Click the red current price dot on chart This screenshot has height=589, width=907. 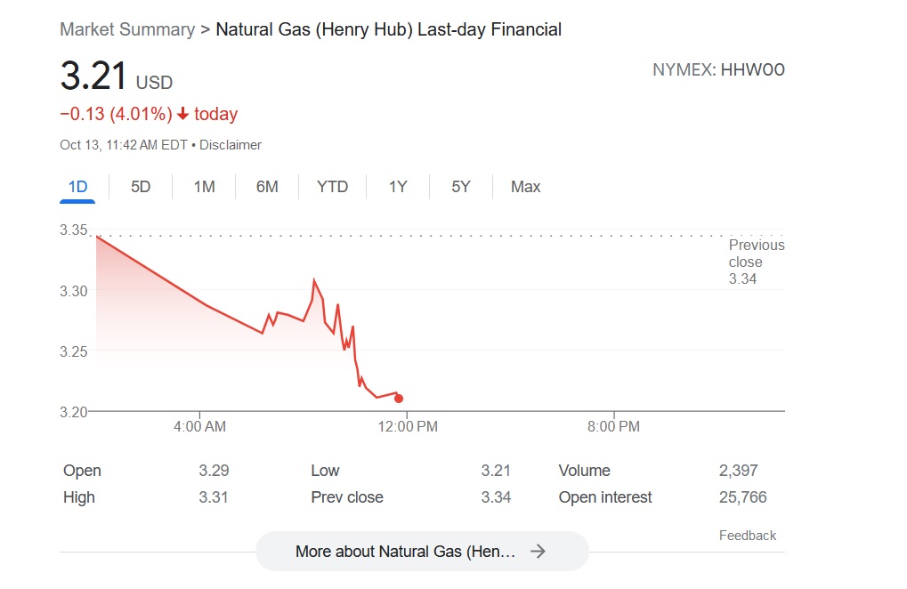click(399, 399)
